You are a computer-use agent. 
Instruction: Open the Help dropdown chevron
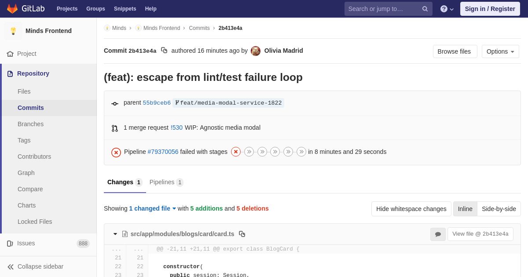click(452, 9)
